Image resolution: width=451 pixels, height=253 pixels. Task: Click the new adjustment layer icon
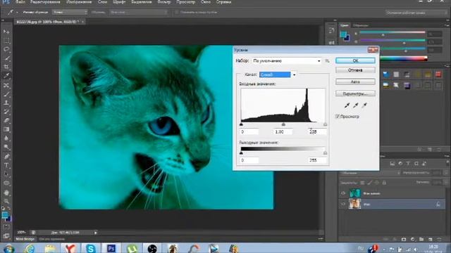[x=413, y=239]
